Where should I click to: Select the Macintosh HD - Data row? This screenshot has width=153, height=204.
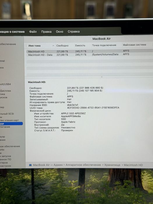(x=90, y=55)
